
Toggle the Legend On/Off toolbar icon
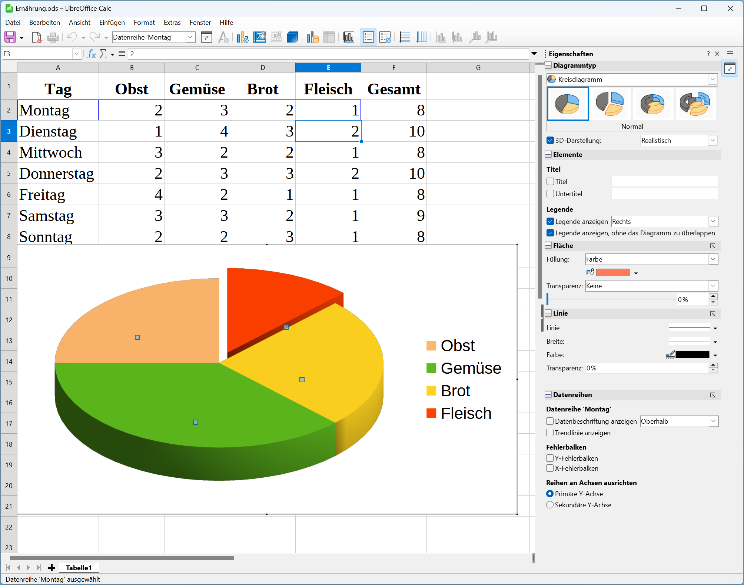click(x=368, y=37)
